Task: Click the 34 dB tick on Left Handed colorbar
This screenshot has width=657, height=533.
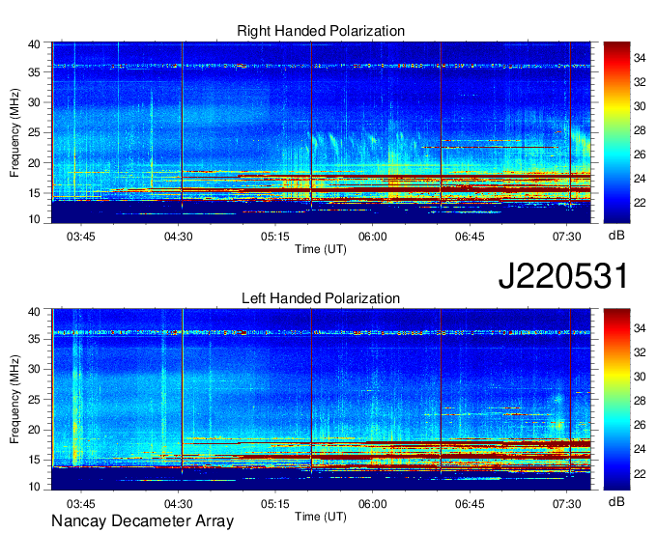Action: [x=640, y=328]
